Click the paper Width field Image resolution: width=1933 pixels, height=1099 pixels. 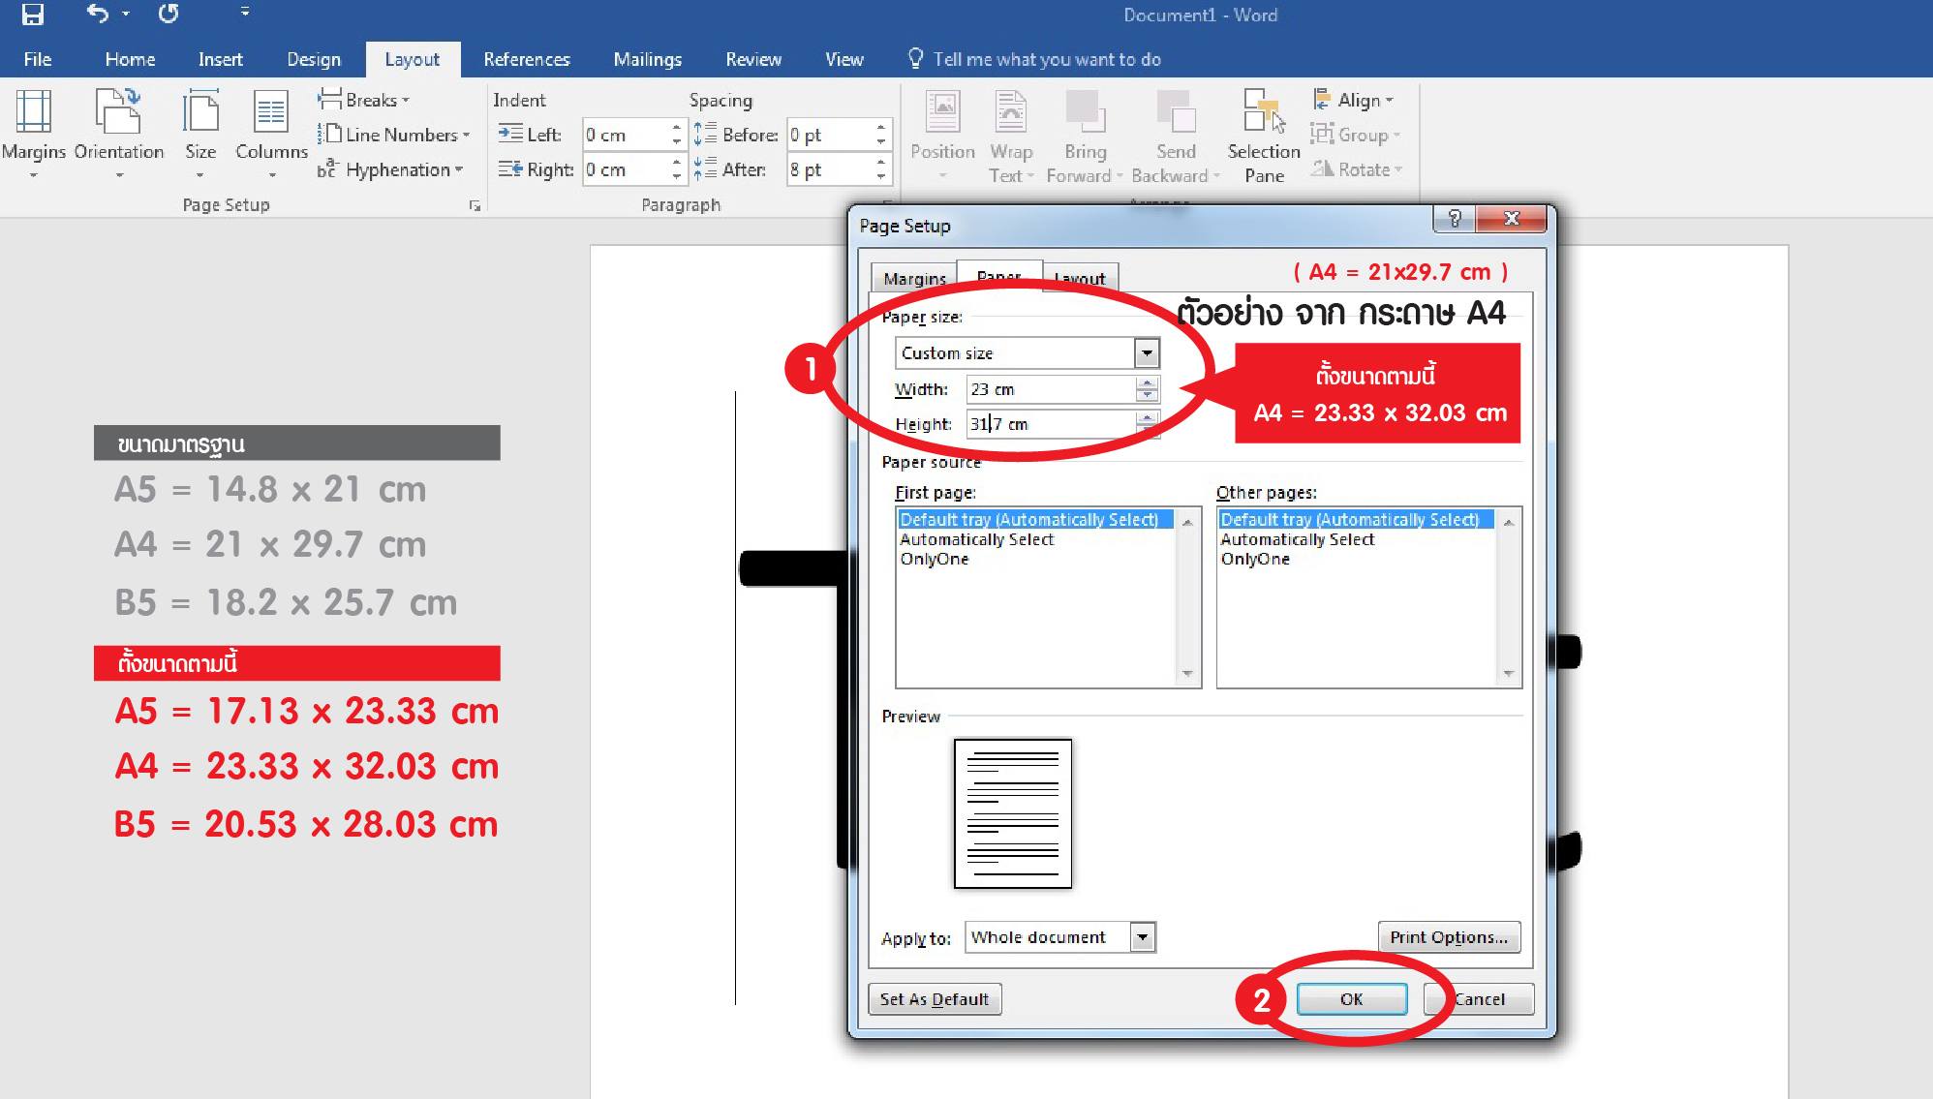1051,389
